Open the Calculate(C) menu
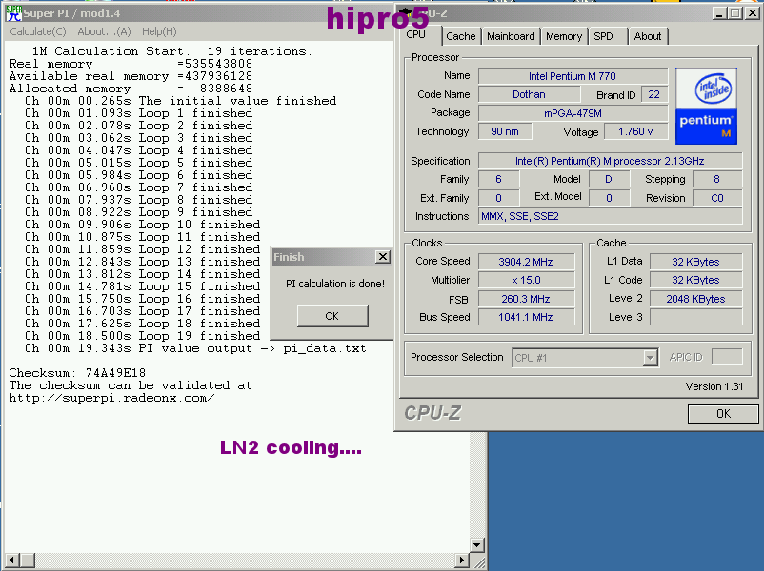 point(38,31)
